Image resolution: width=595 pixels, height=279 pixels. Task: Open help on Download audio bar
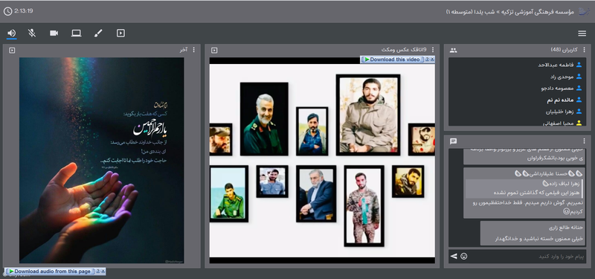(97, 272)
